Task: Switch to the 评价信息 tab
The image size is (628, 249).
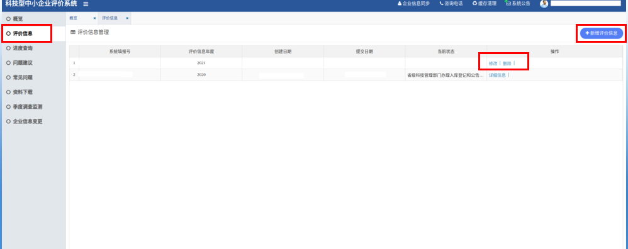Action: tap(109, 18)
